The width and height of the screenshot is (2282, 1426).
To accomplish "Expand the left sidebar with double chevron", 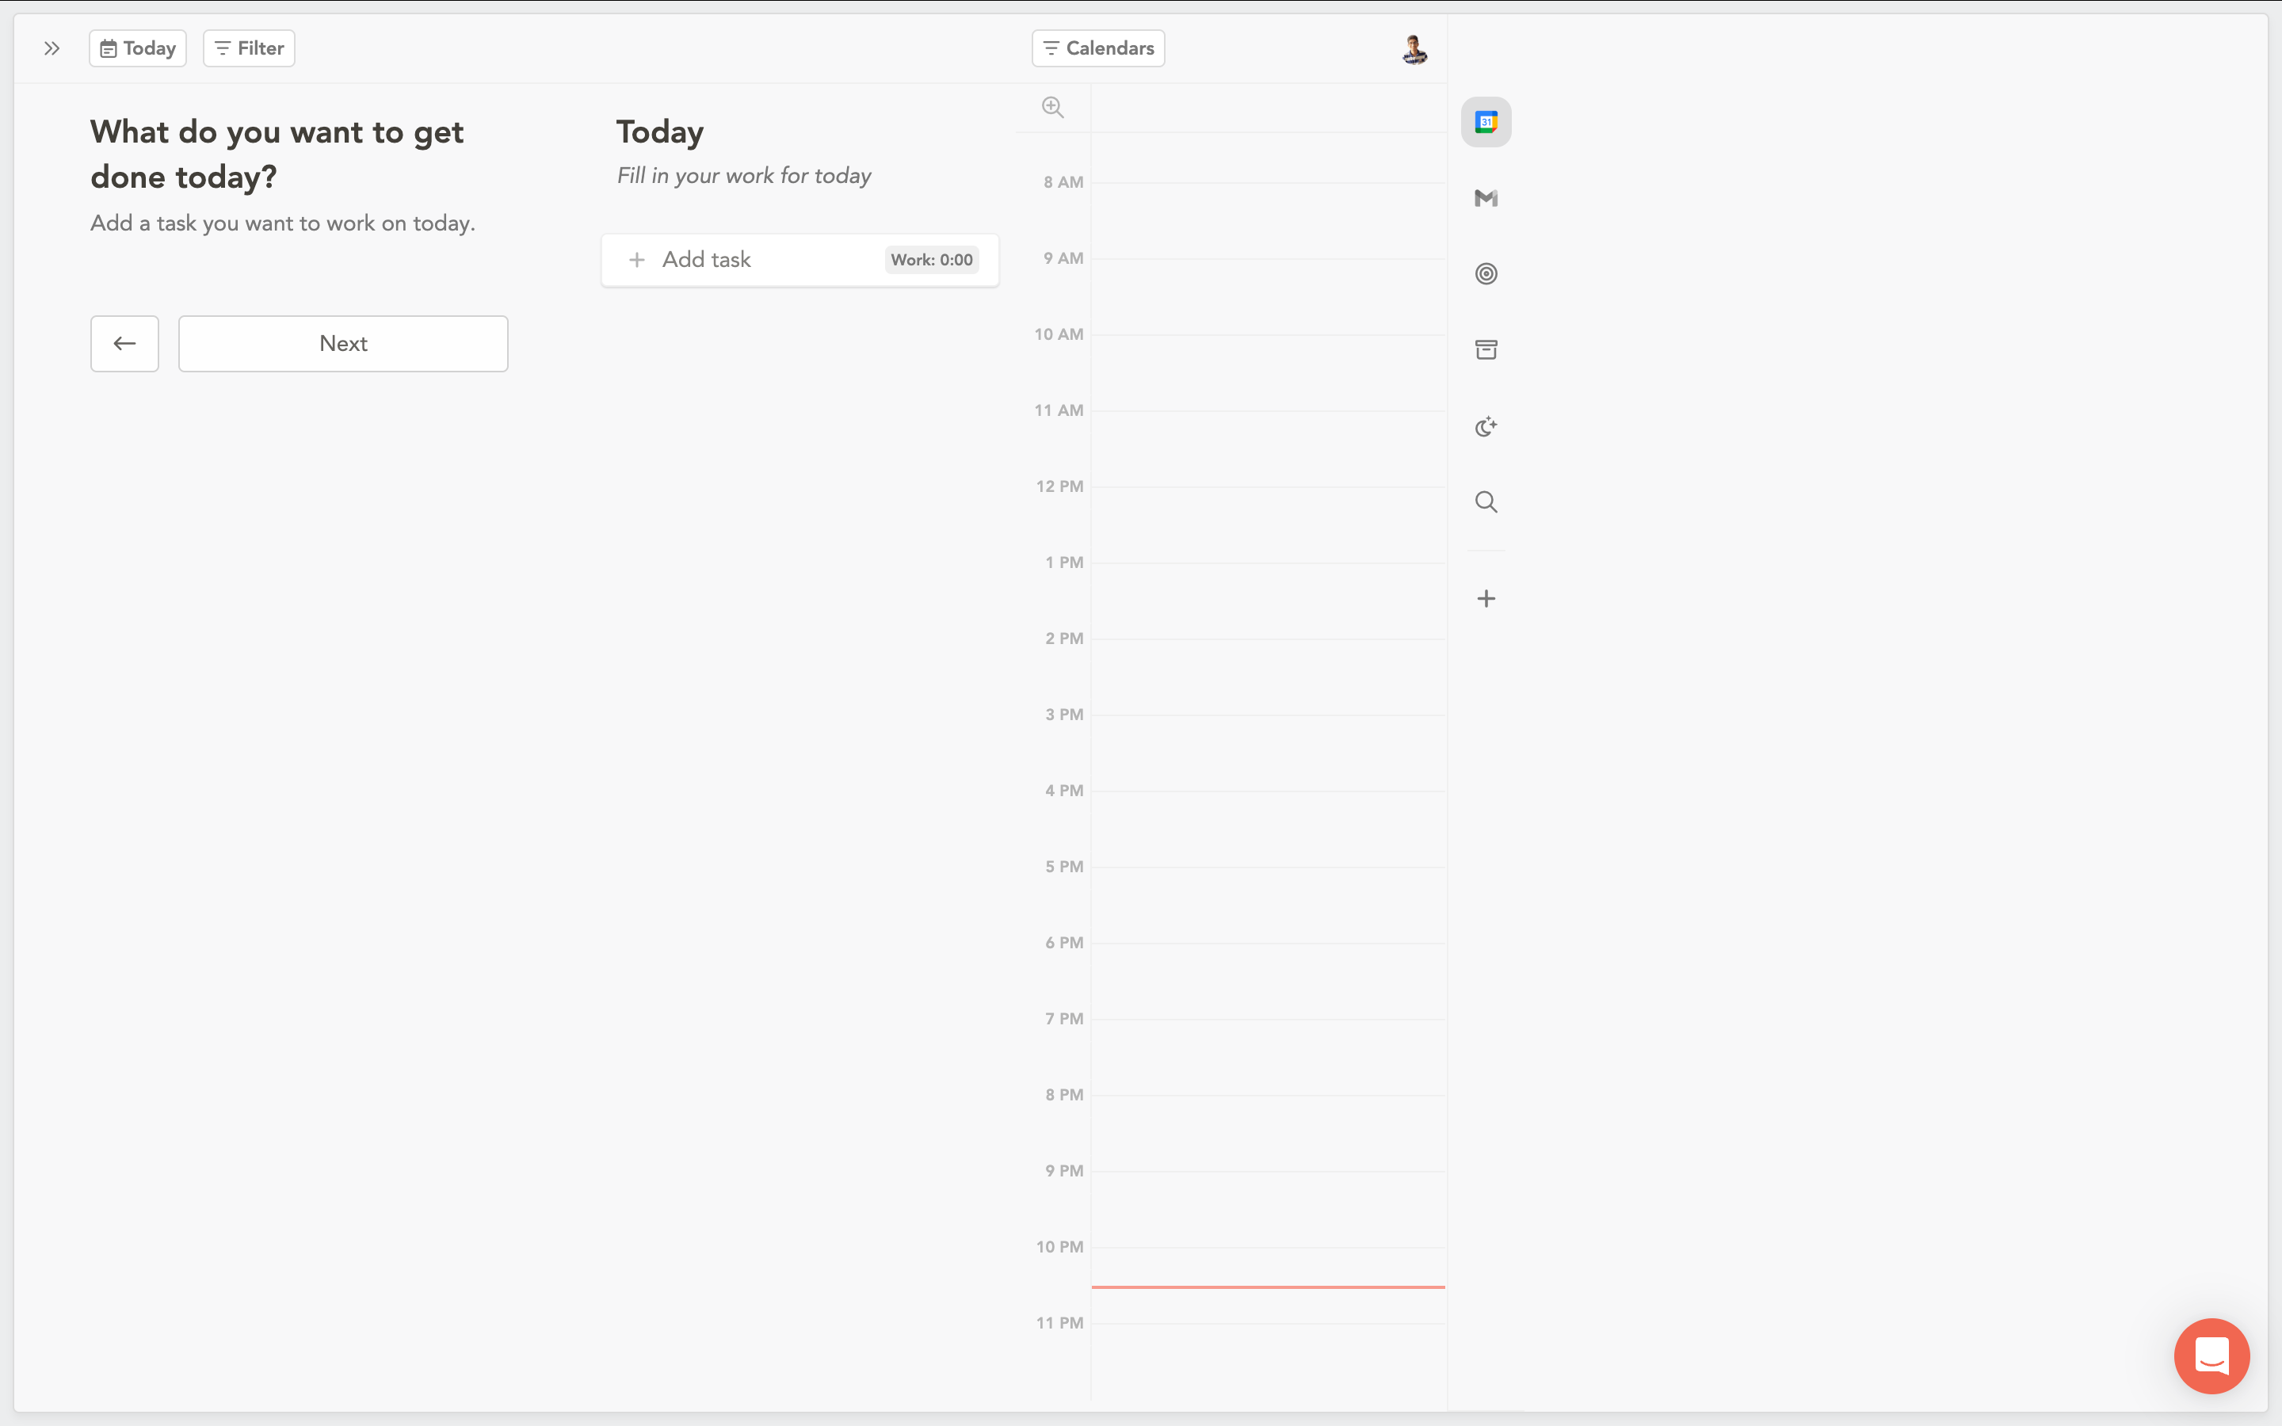I will click(52, 48).
